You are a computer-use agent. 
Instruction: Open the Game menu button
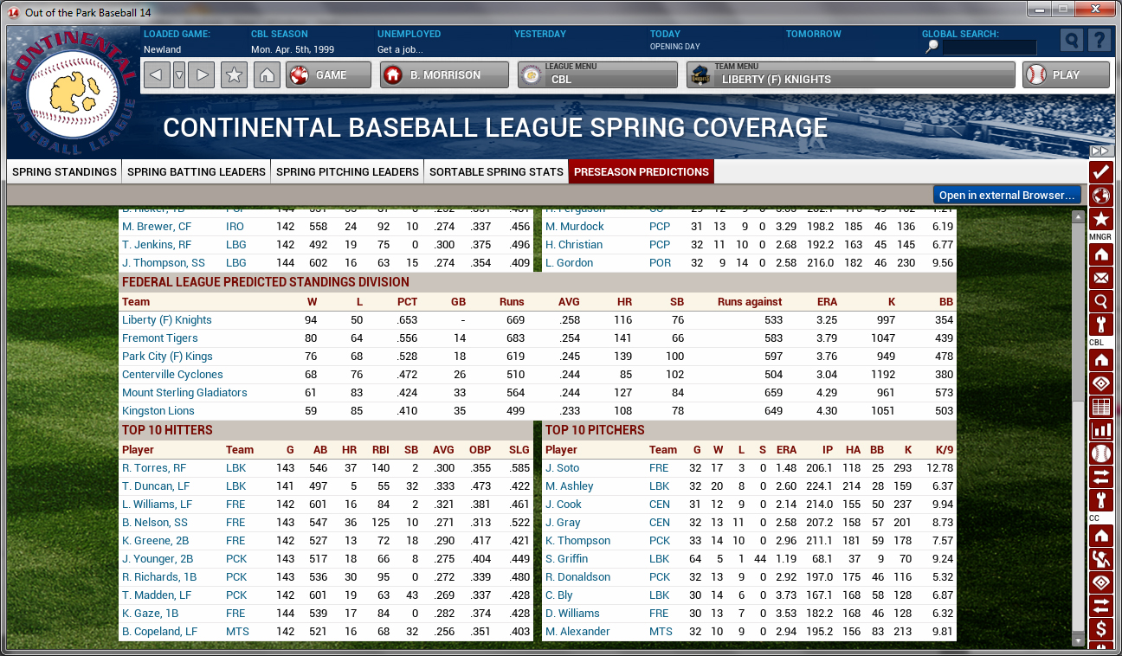point(329,75)
